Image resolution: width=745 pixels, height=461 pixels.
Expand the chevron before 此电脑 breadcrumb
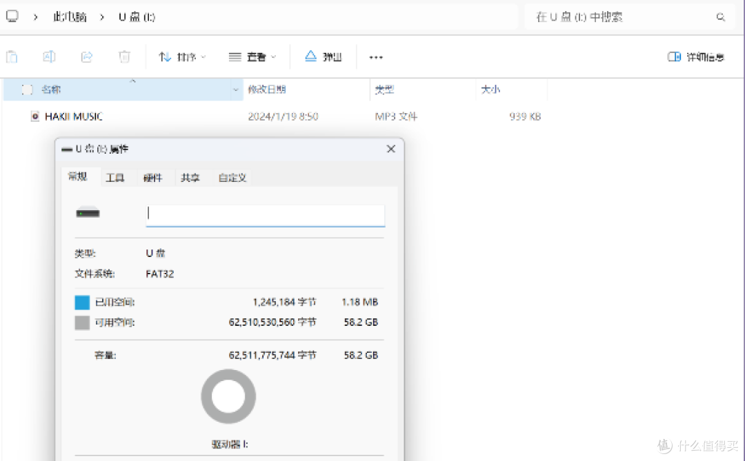click(36, 17)
